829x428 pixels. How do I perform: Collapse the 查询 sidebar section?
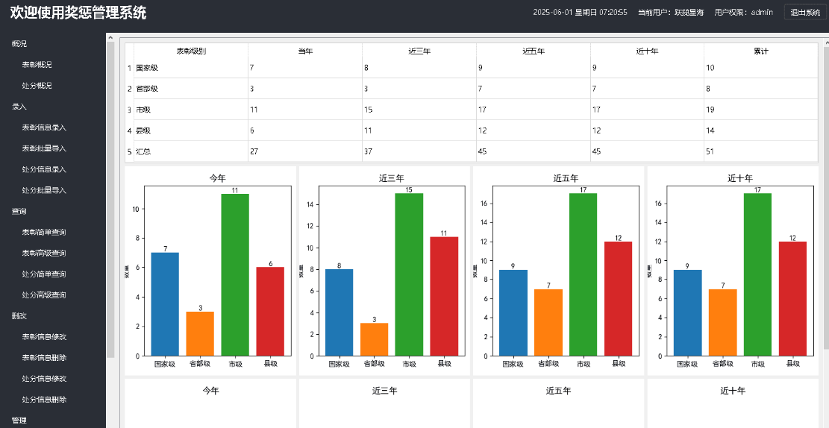(19, 211)
